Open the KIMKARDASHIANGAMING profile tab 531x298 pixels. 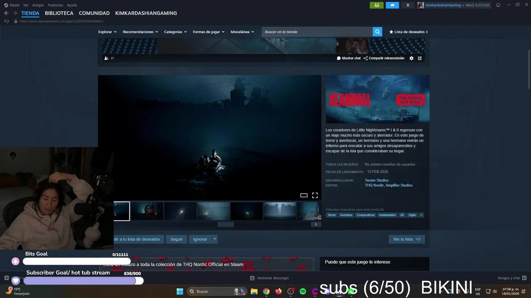(146, 13)
